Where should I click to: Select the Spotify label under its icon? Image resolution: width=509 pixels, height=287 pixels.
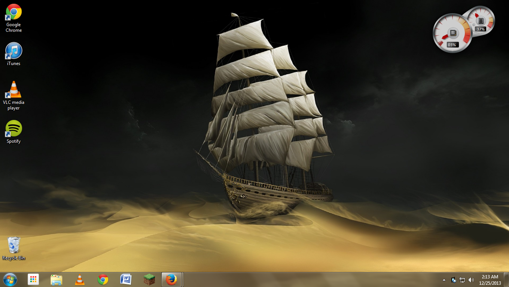[x=13, y=141]
